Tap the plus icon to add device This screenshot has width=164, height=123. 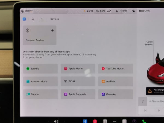tap(52, 31)
